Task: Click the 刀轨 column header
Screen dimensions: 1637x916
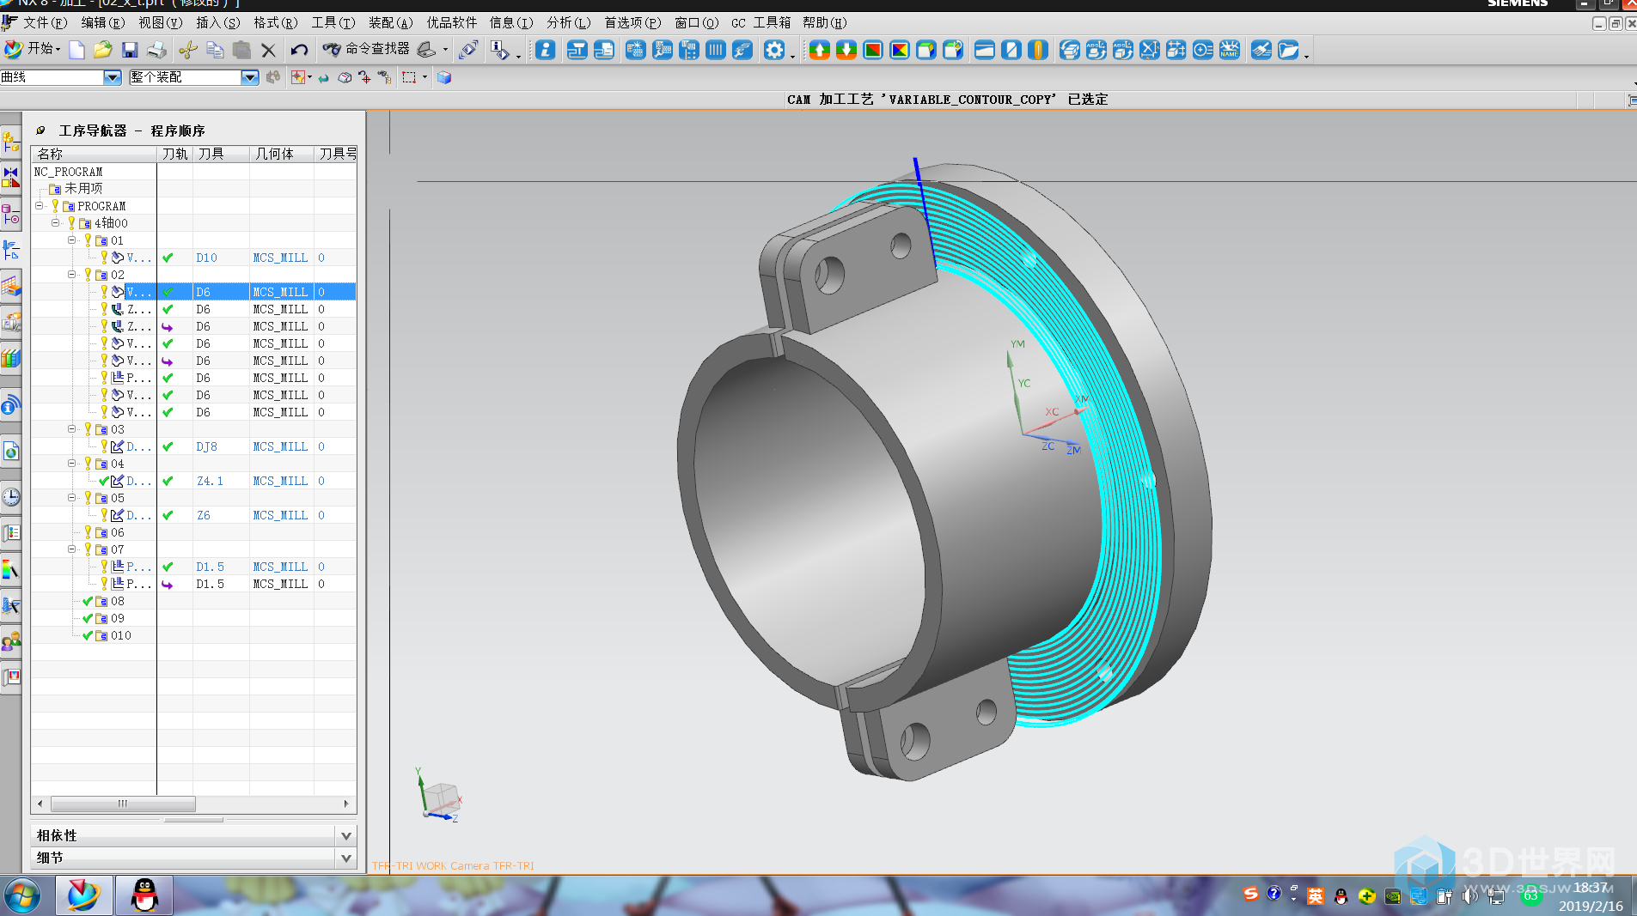Action: [x=174, y=154]
